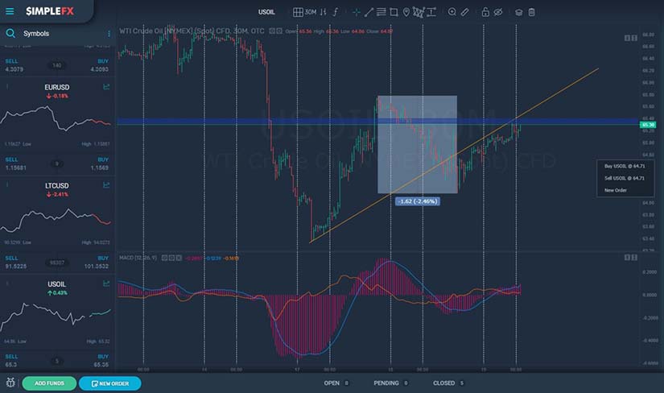Screen dimensions: 664x393
Task: Click the BUY 4.3093 price
Action: pyautogui.click(x=100, y=65)
